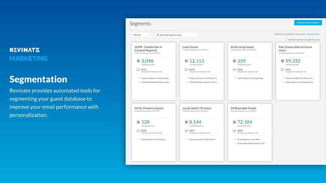Click checkmark beside Total # of stays rule
This screenshot has width=326, height=183.
187,82
